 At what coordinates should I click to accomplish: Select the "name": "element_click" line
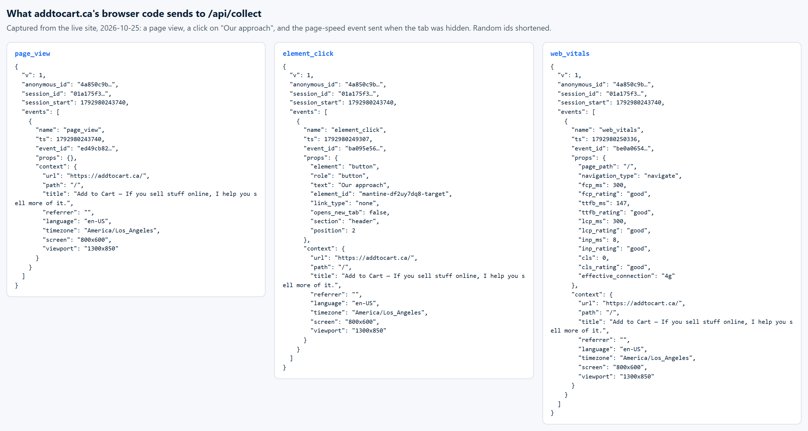click(345, 130)
